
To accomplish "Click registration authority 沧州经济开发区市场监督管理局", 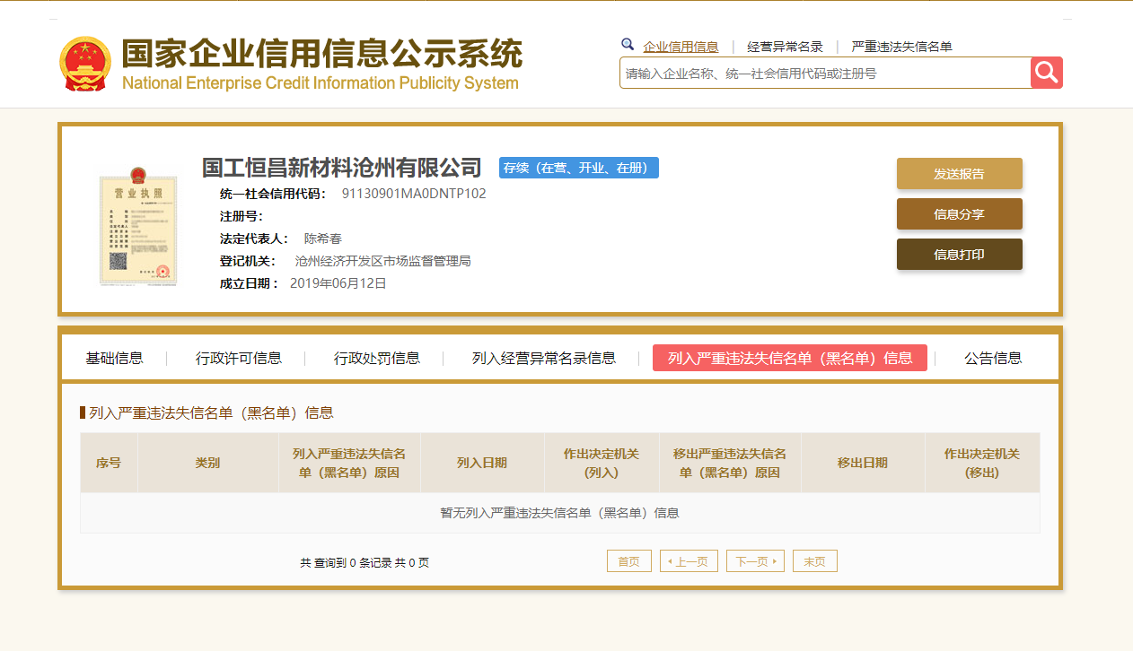I will coord(383,261).
